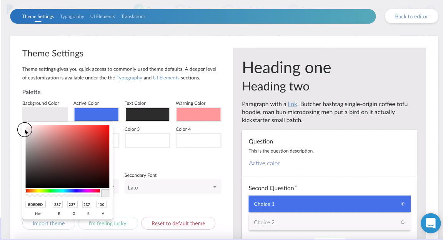Click I'm feeling lucky! button

pos(108,224)
